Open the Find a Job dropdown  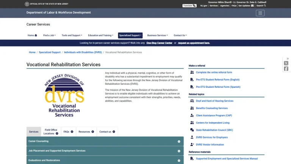pyautogui.click(x=49, y=35)
